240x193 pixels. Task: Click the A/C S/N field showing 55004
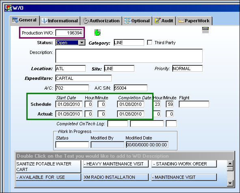(131, 88)
